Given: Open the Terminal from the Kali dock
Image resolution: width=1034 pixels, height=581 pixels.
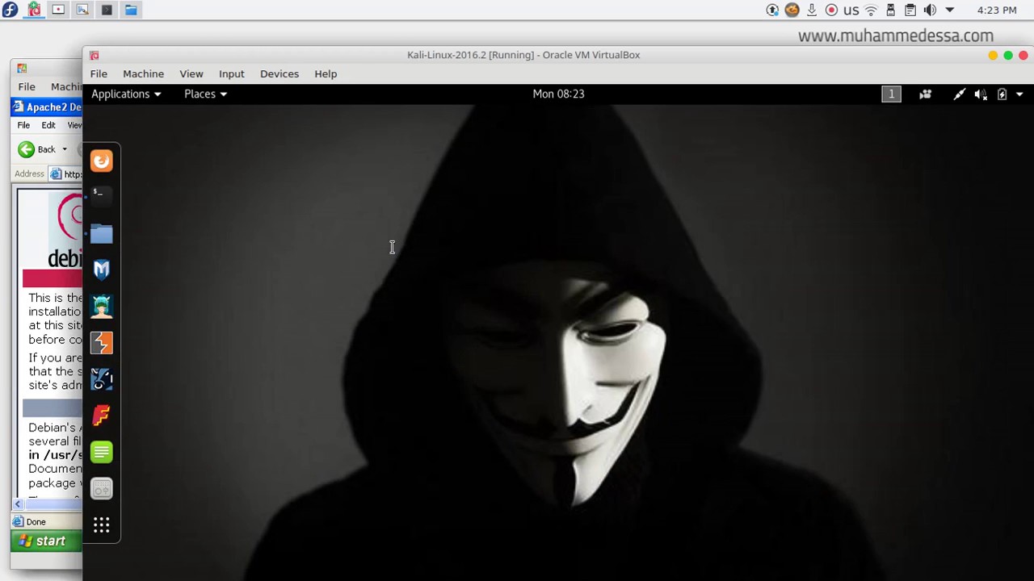Looking at the screenshot, I should coord(102,196).
